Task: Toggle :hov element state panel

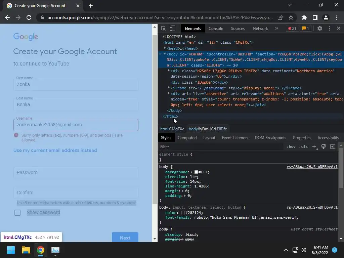Action: pos(291,146)
